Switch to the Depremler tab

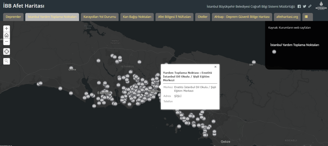click(x=13, y=17)
